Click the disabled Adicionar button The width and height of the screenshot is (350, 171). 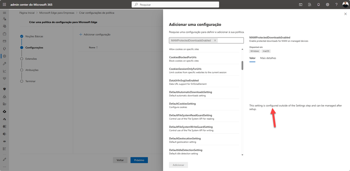pos(178,165)
